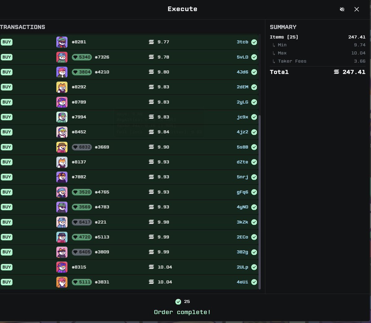Click the TRANSACTIONS heading
The image size is (371, 323).
(x=23, y=27)
